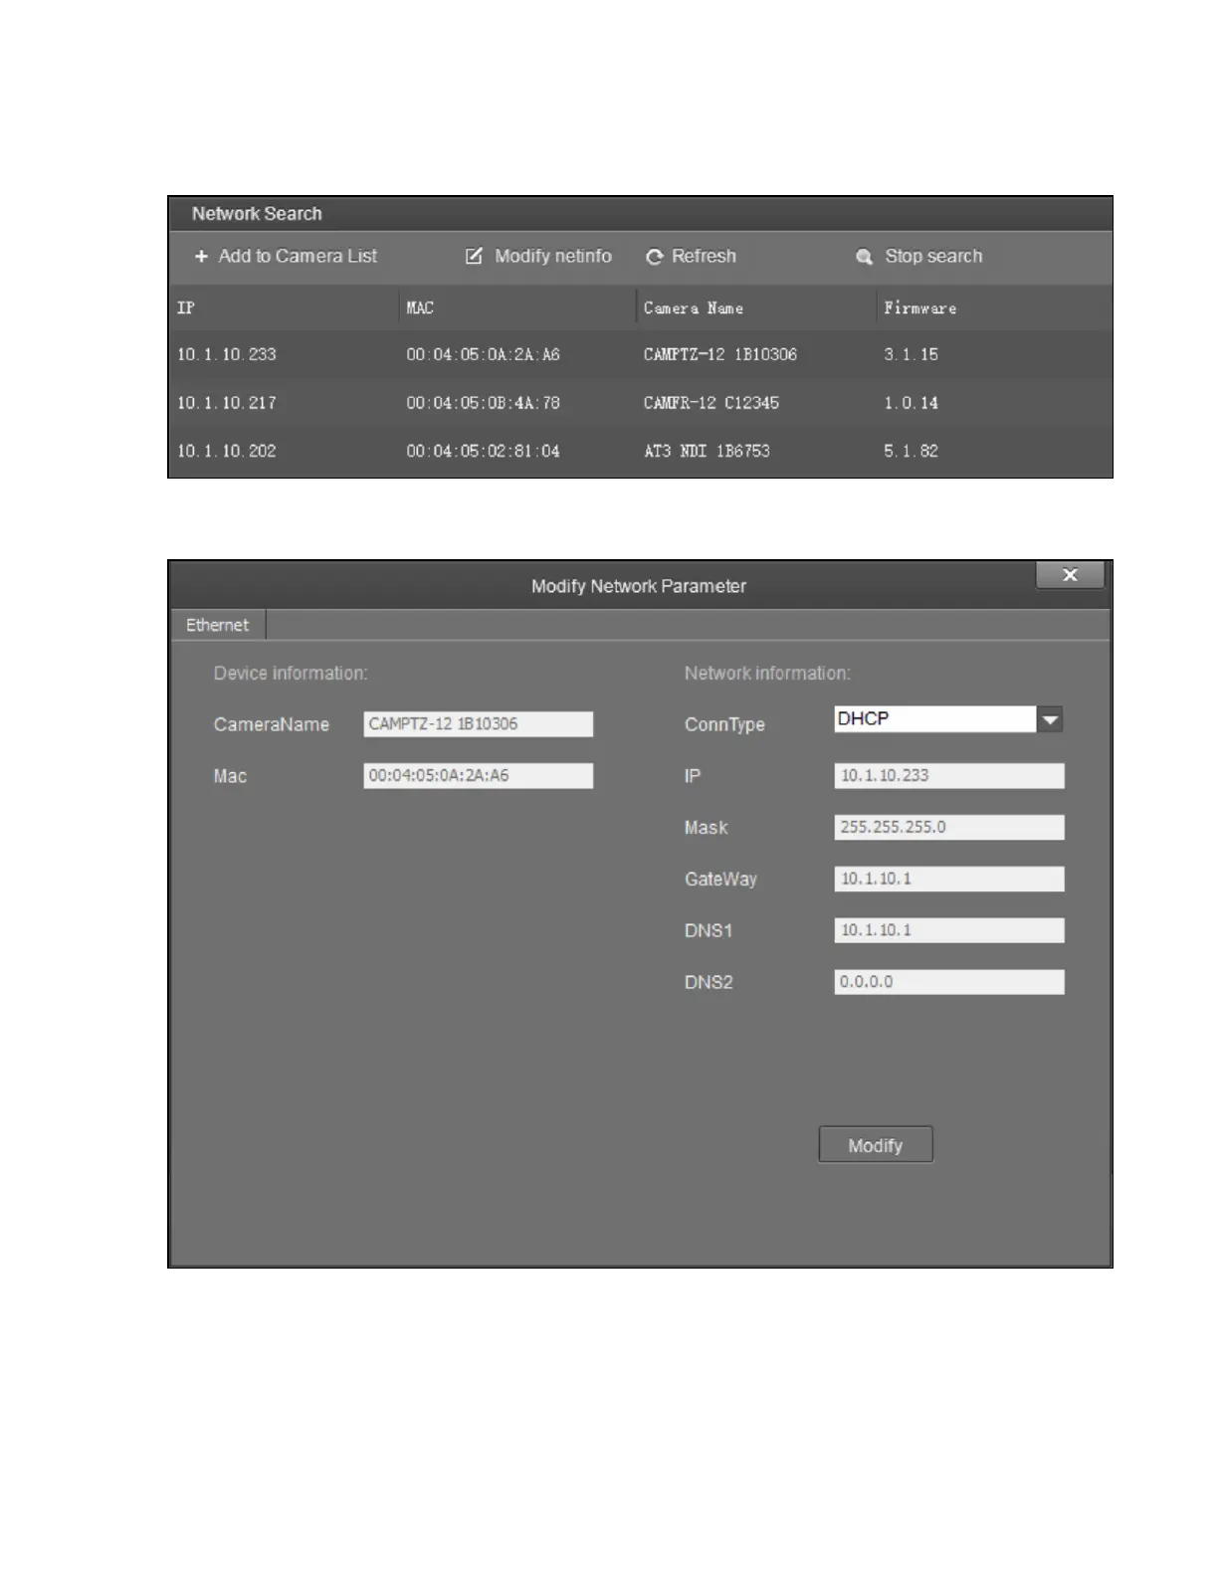Click camera name AT3 NDI 1B6753

(707, 451)
